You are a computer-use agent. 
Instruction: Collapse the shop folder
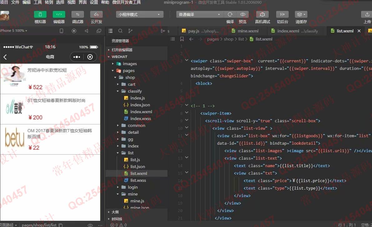tap(137, 77)
